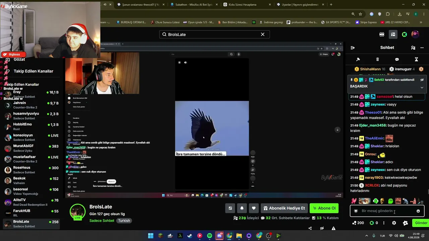Viewport: 429px width, 241px height.
Task: Collapse the chat panel with arrow icon
Action: (x=353, y=48)
